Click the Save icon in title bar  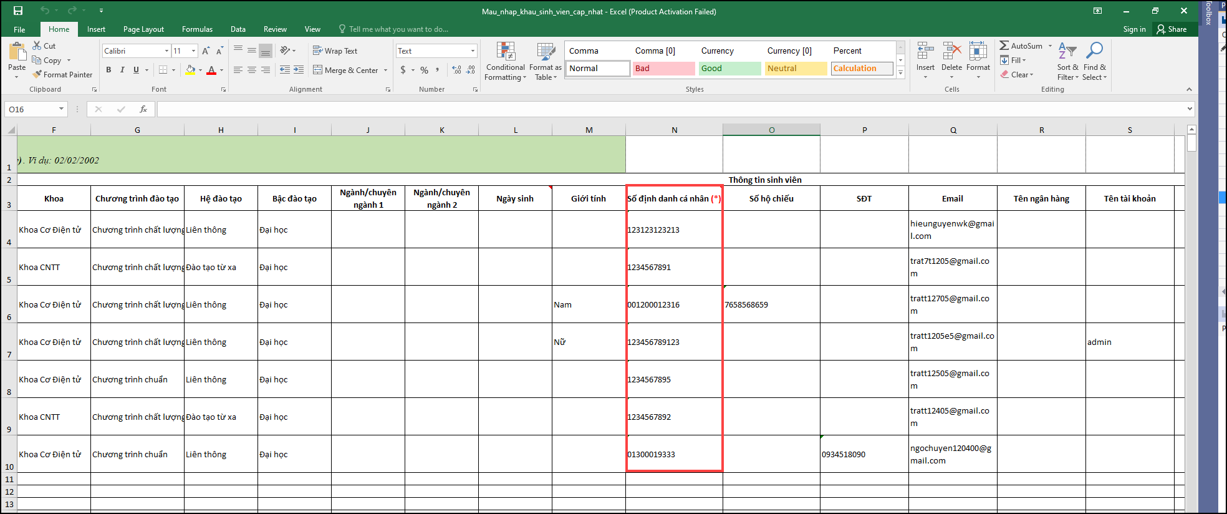18,11
